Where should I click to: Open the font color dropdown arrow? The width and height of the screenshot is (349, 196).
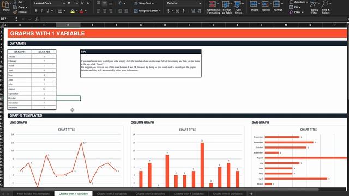tap(86, 11)
